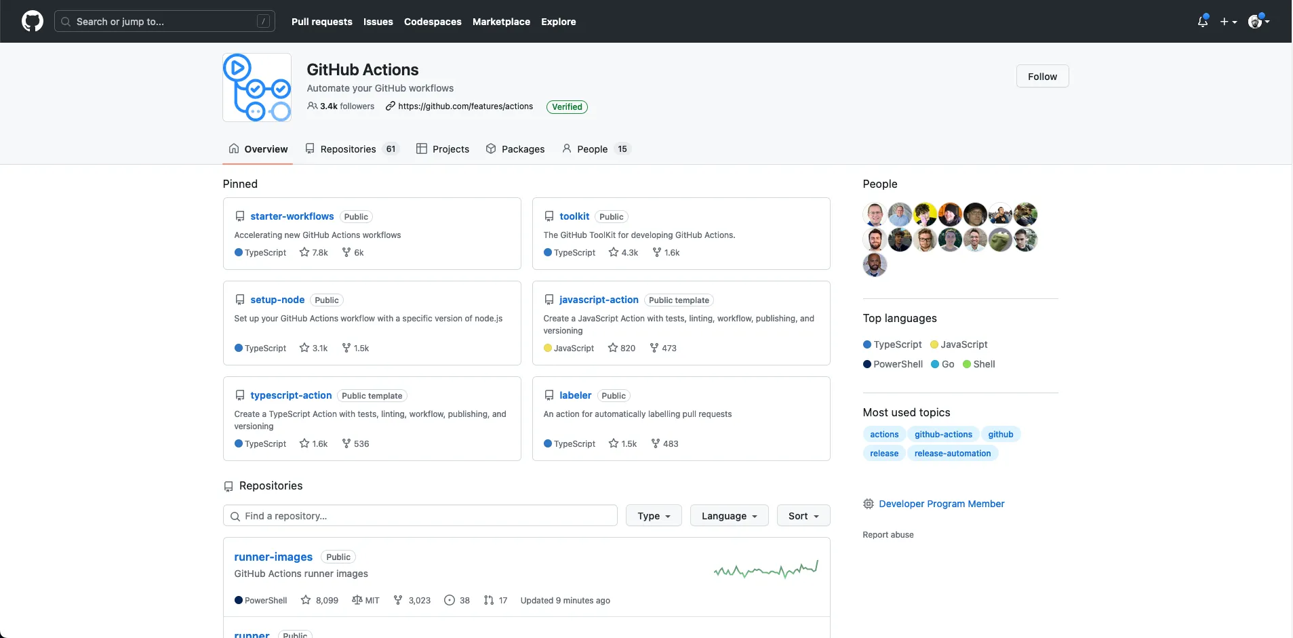
Task: Go to Marketplace in top navigation
Action: tap(501, 22)
